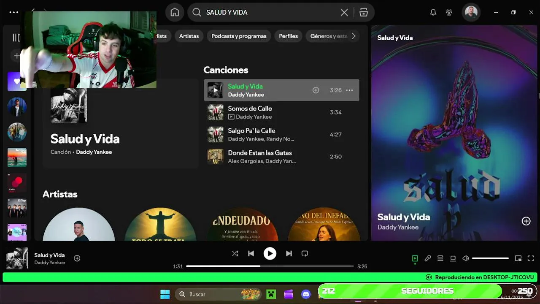
Task: Open Daddy Yankee link in player bar
Action: pos(50,263)
